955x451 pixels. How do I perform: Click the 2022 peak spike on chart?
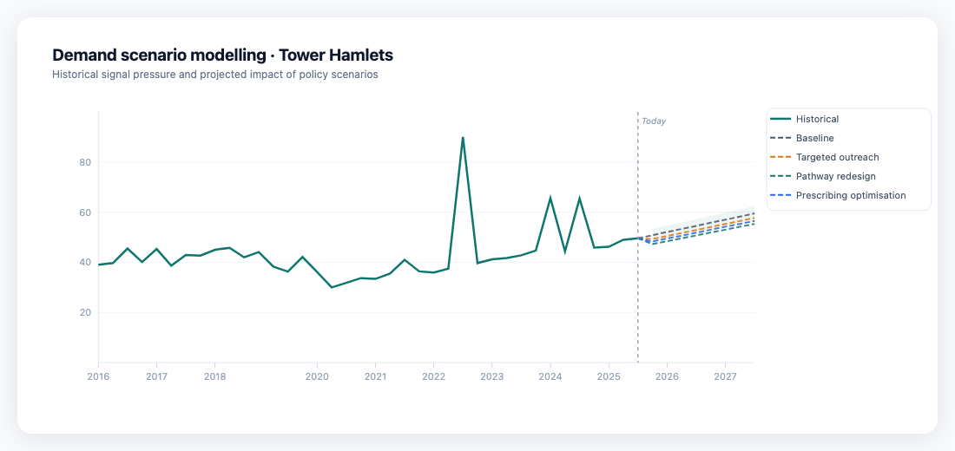click(x=463, y=138)
